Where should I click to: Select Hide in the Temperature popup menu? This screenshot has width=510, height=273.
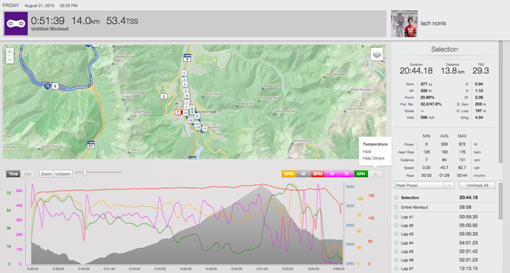367,151
